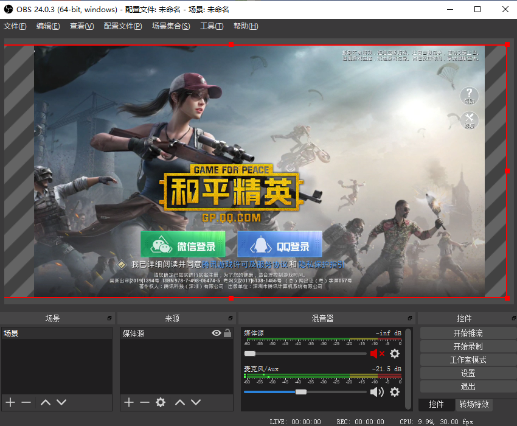
Task: Click 微信登录 button in preview
Action: pyautogui.click(x=183, y=244)
